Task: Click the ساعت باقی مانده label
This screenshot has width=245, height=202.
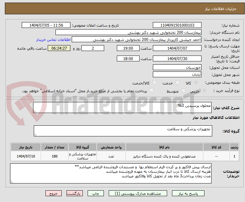Action: point(32,48)
